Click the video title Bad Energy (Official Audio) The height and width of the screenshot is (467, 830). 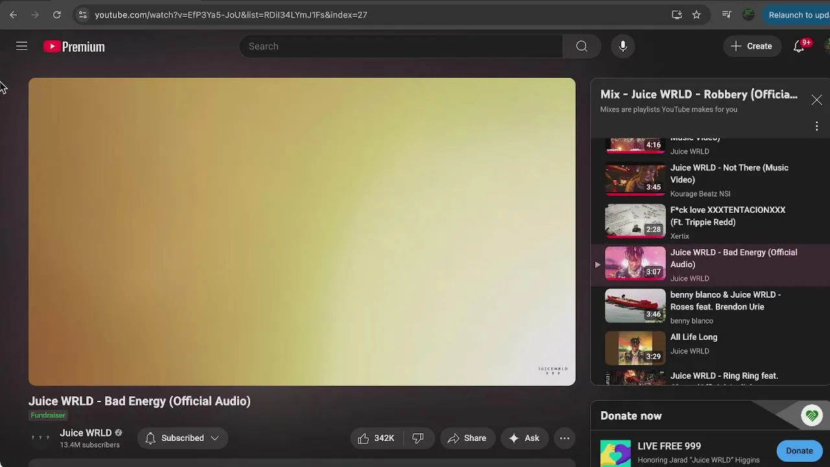(x=139, y=401)
